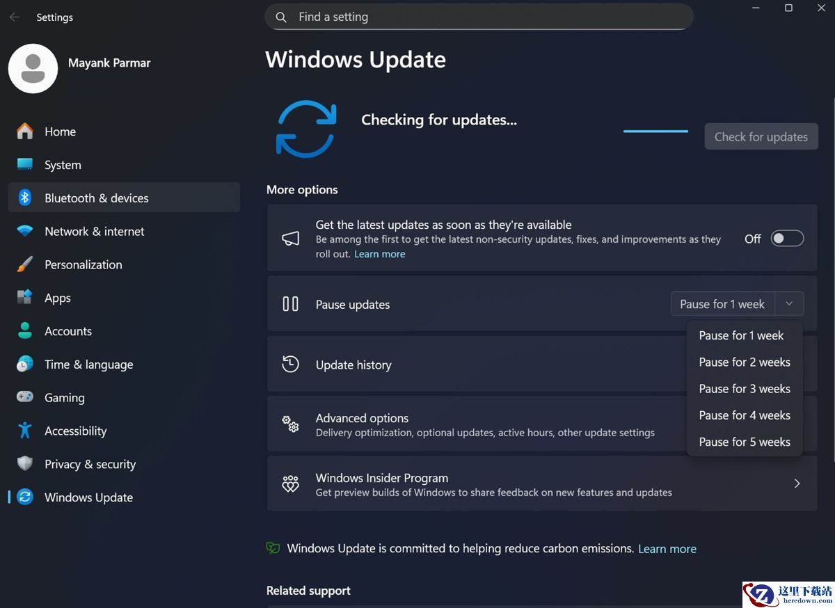Click the megaphone icon for latest updates
835x608 pixels.
click(x=291, y=239)
